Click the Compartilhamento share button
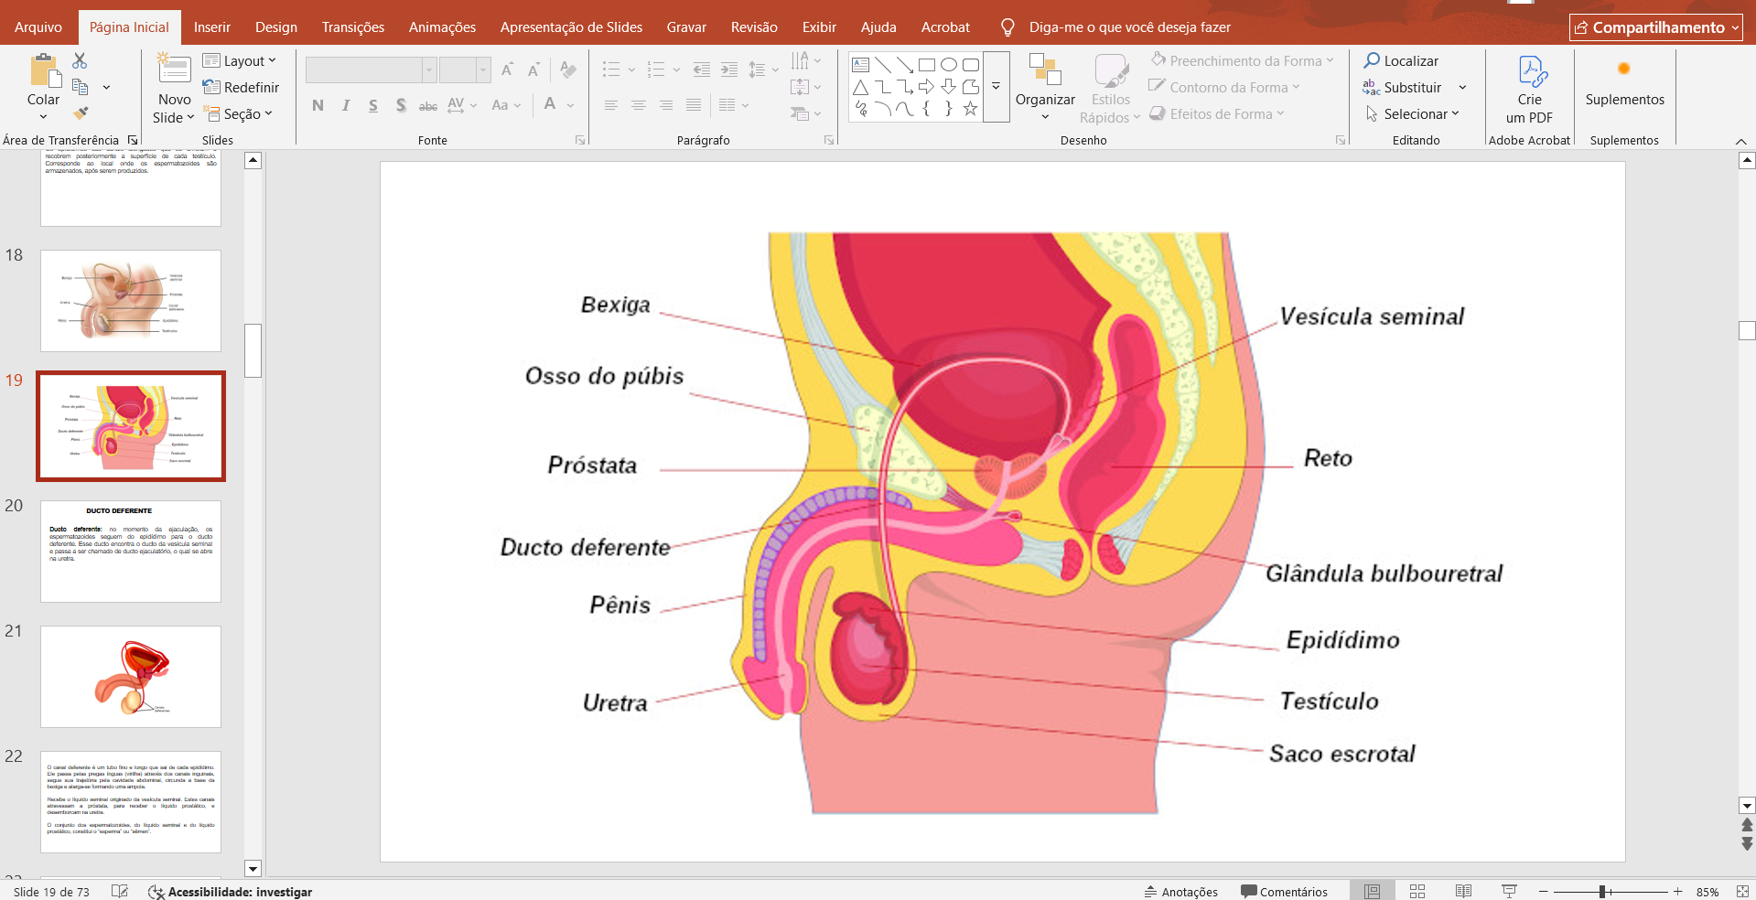The image size is (1756, 900). (1657, 27)
